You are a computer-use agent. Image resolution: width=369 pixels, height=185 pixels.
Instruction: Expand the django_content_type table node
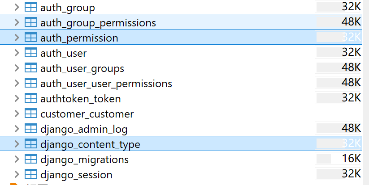(x=17, y=144)
